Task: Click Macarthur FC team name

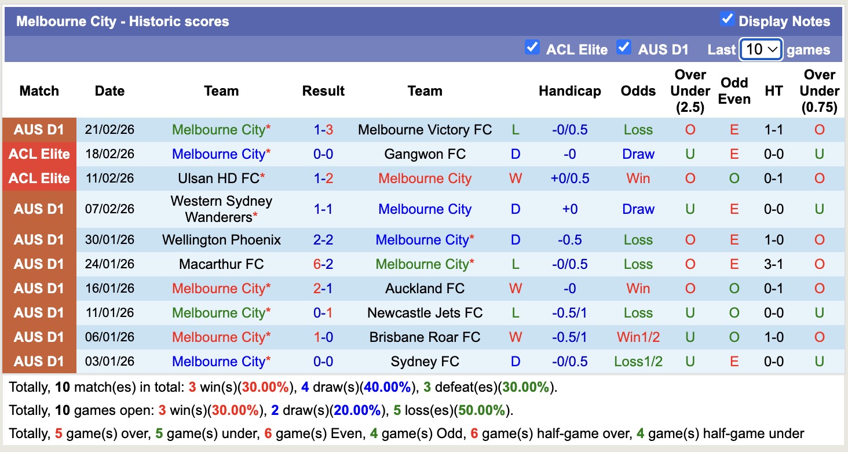Action: click(x=222, y=264)
